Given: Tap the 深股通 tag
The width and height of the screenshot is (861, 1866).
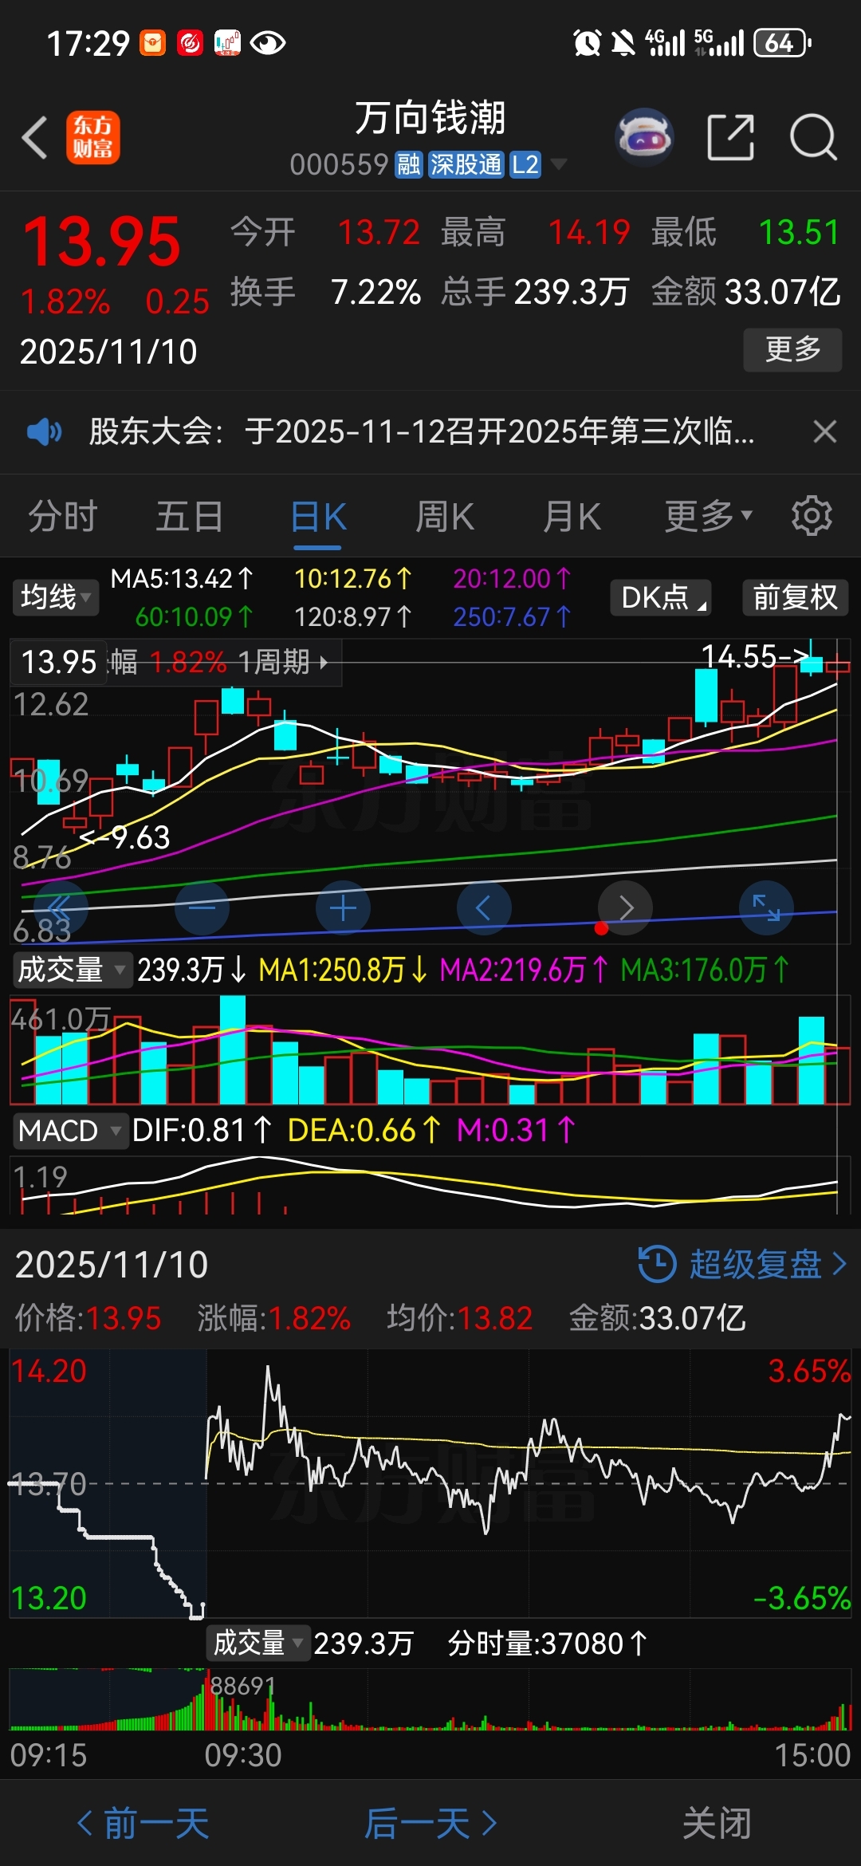Looking at the screenshot, I should coord(466,164).
